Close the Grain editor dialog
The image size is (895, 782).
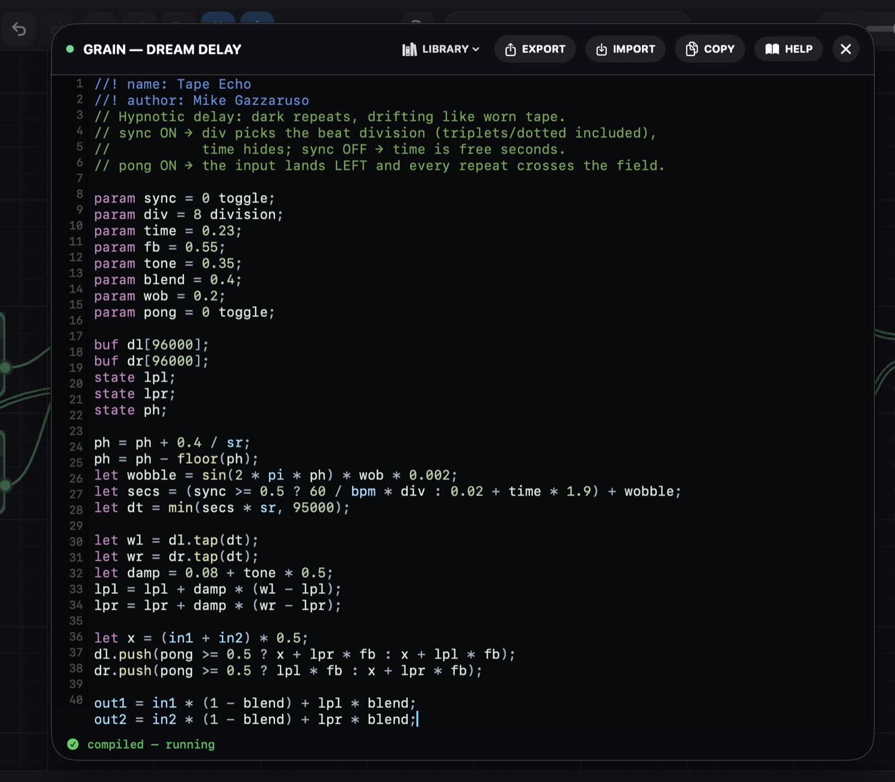[x=845, y=49]
